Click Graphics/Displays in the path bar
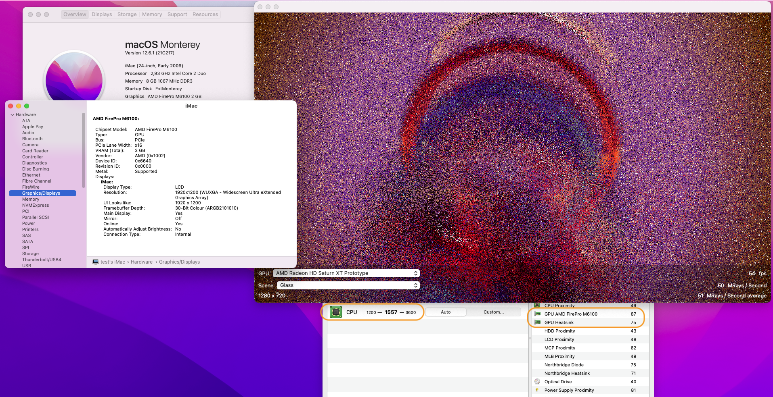 (179, 262)
